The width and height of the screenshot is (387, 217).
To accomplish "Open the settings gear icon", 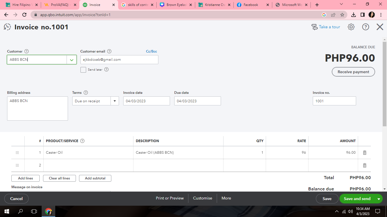I will click(x=351, y=27).
